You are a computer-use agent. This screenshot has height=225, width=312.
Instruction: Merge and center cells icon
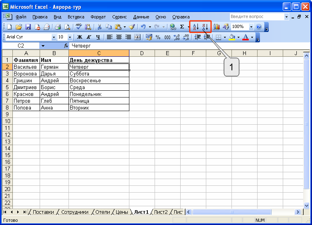tap(137, 37)
